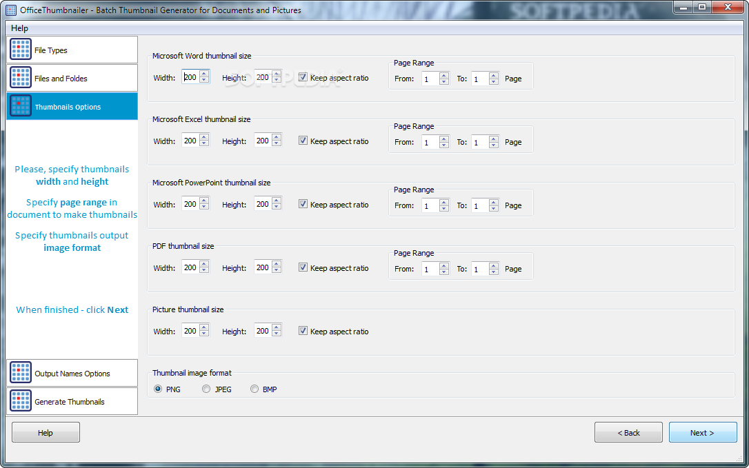Screen dimensions: 749x468
Task: Click the Microsoft PowerPoint Height input field
Action: [263, 204]
